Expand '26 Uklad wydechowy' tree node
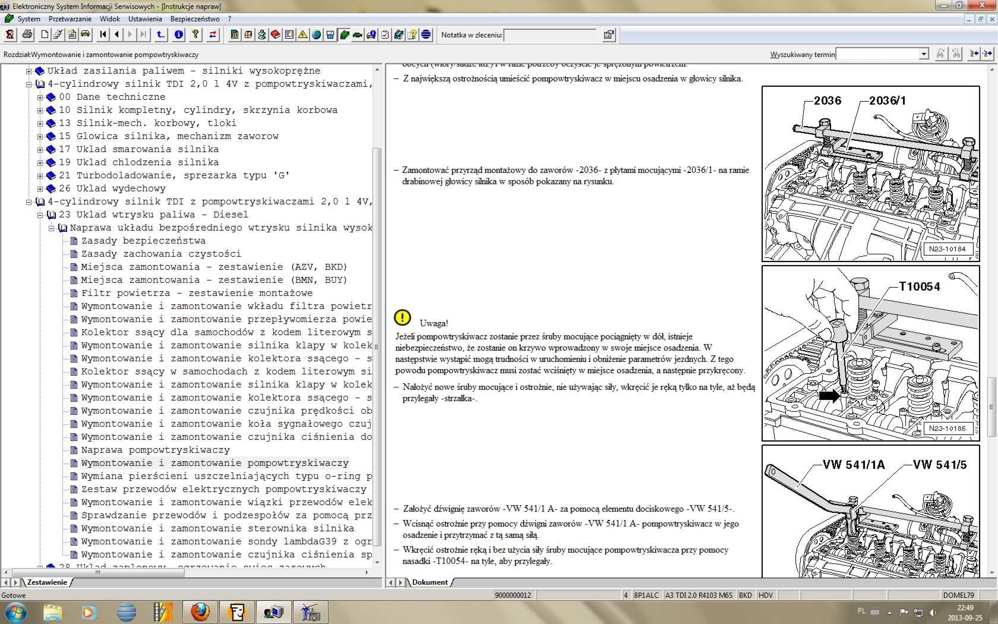998x624 pixels. pyautogui.click(x=40, y=188)
